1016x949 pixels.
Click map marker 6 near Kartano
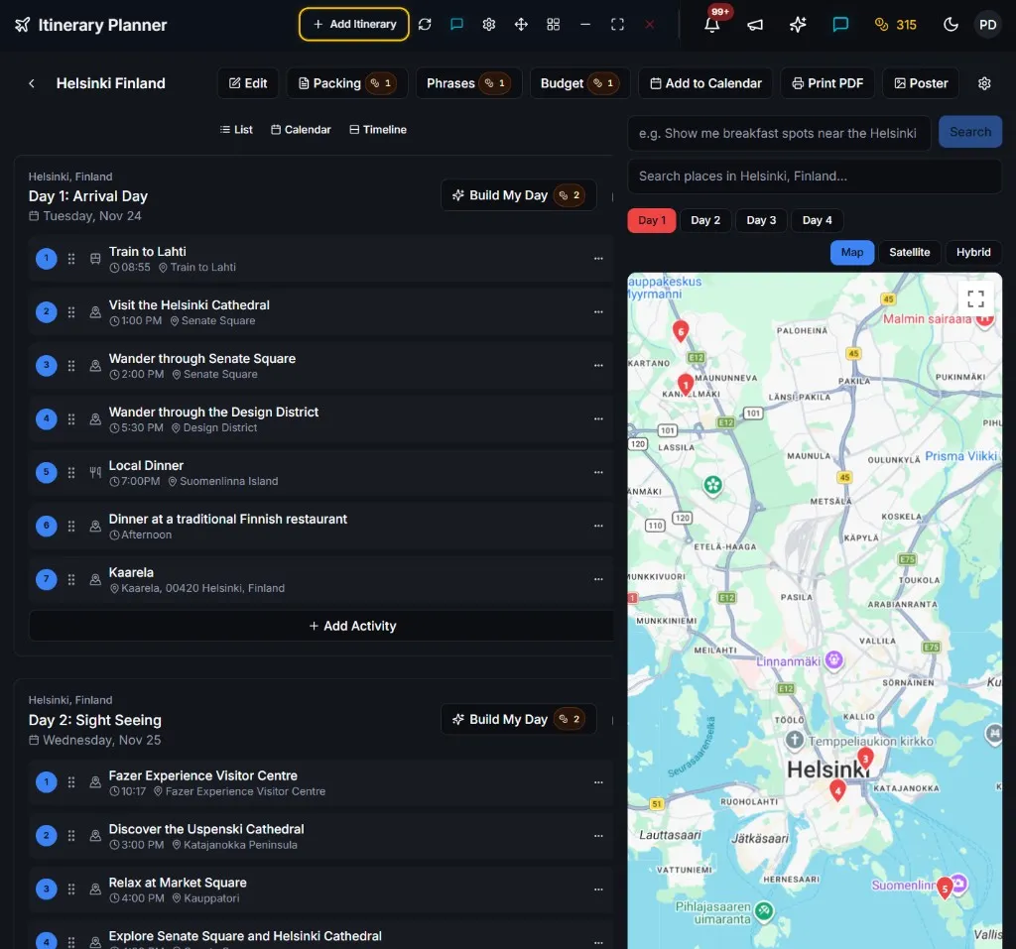pos(681,330)
